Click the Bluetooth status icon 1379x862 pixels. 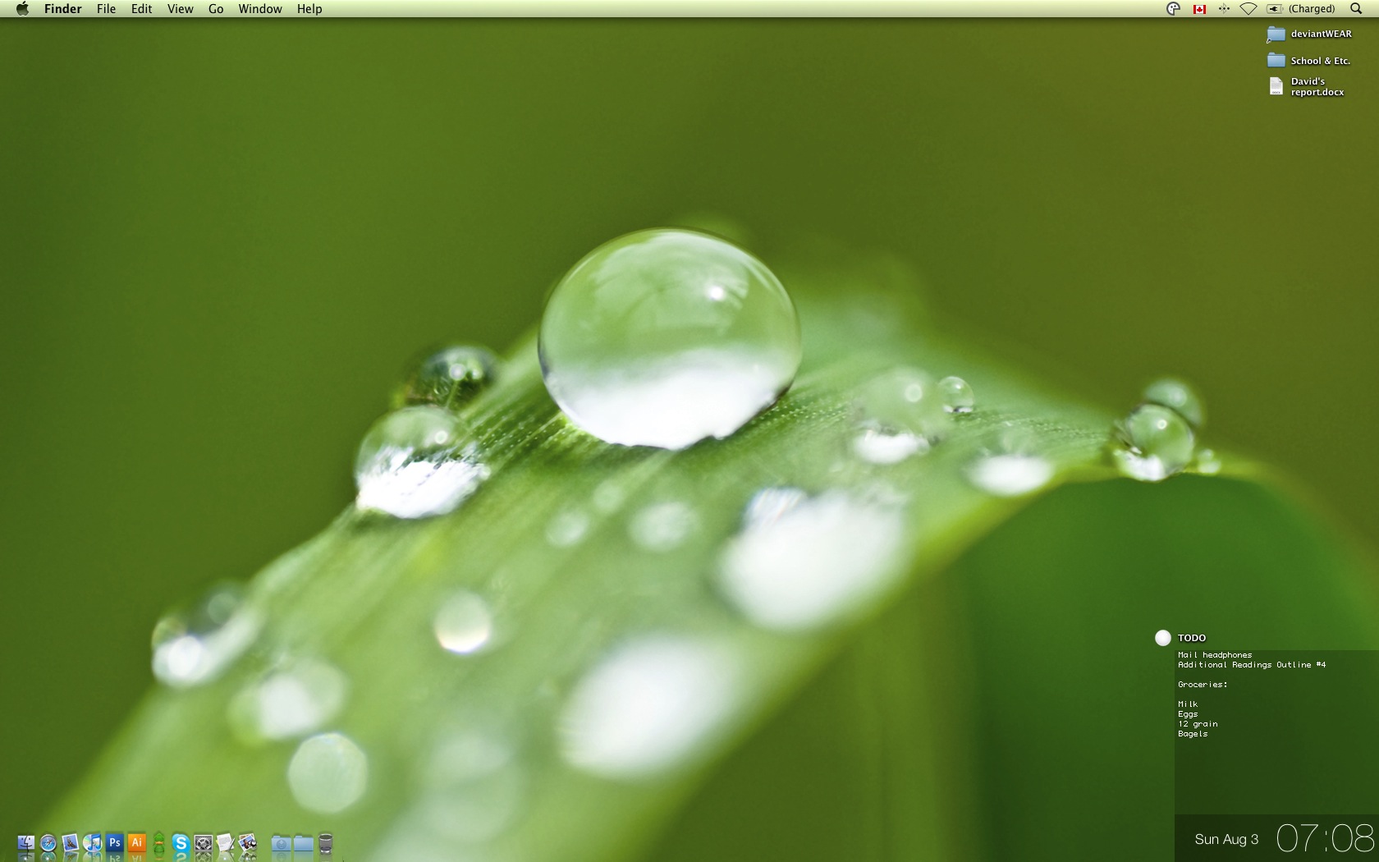pyautogui.click(x=1224, y=9)
